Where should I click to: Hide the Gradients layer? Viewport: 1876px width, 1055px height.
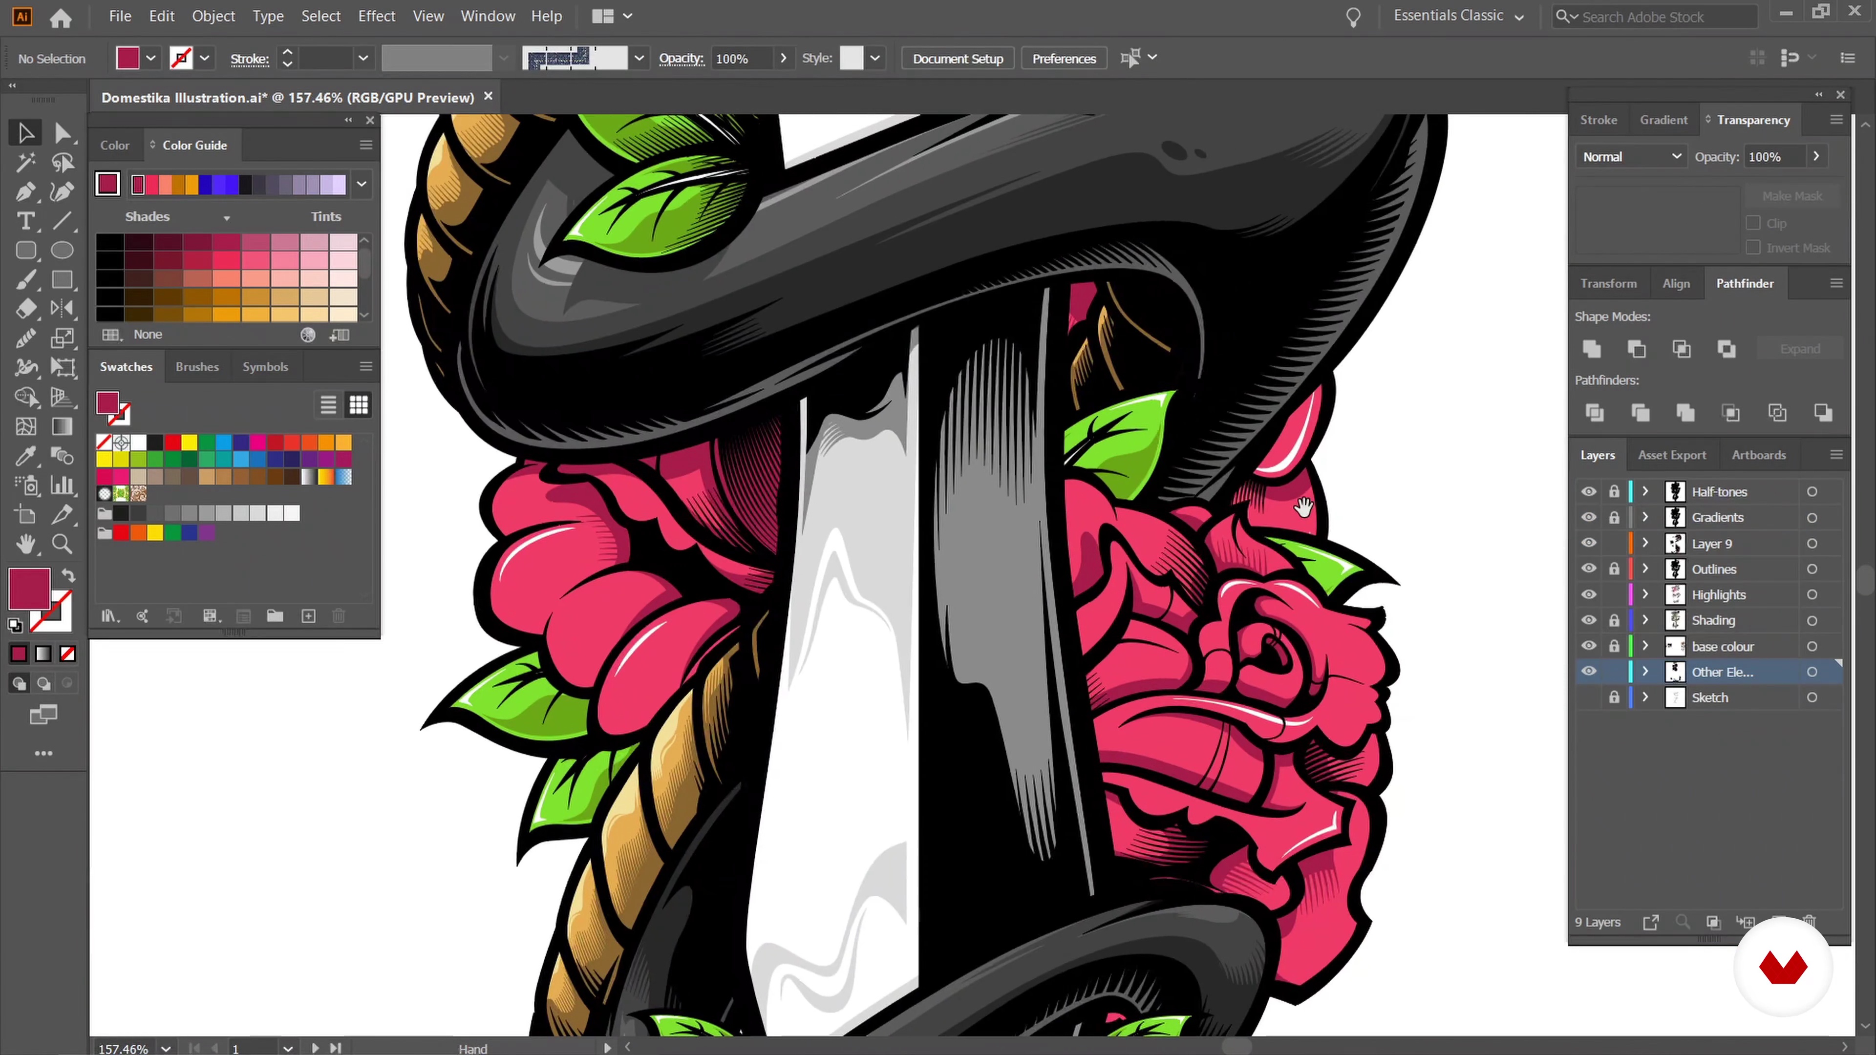click(x=1588, y=518)
